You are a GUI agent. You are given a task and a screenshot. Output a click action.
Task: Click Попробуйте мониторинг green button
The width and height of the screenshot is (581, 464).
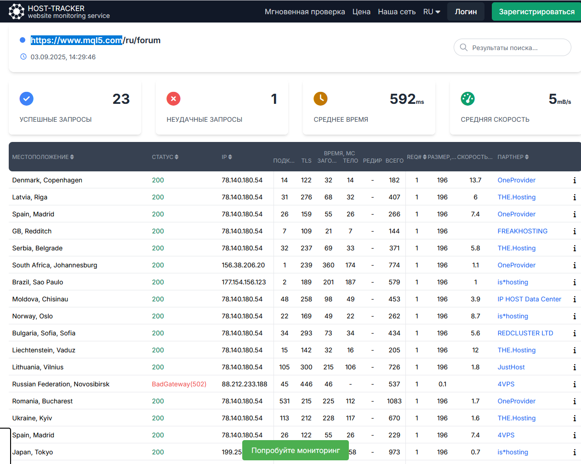tap(296, 450)
